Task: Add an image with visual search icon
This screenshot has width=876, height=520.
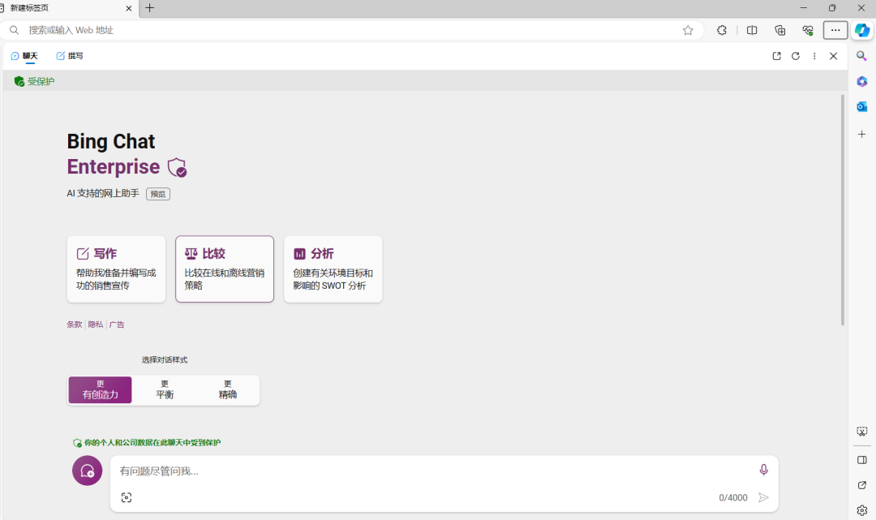Action: coord(127,497)
